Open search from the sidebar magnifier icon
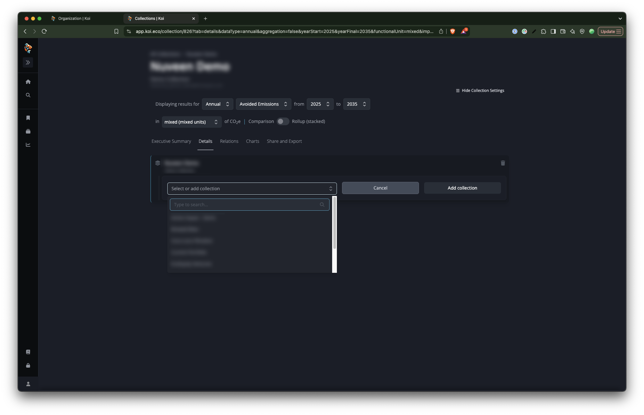Image resolution: width=644 pixels, height=415 pixels. [x=28, y=95]
